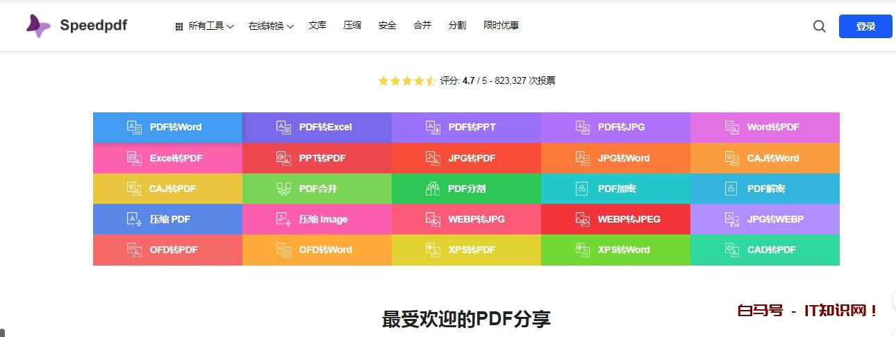Viewport: 896px width, 337px height.
Task: Click the 压缩 PDF tile icon
Action: coord(134,219)
